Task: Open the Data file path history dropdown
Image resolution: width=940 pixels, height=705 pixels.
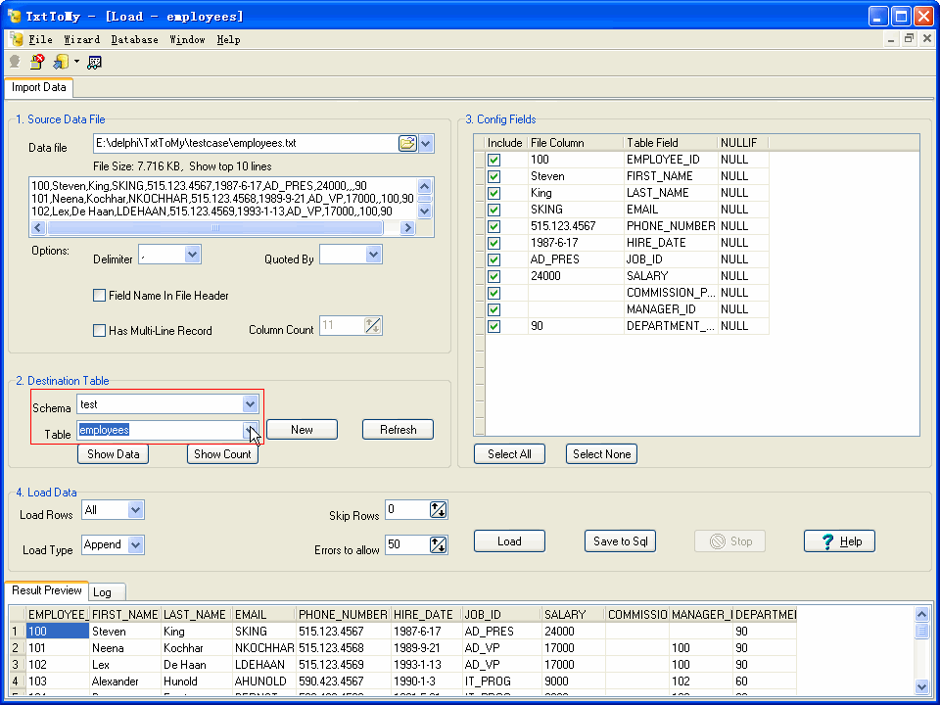Action: (426, 143)
